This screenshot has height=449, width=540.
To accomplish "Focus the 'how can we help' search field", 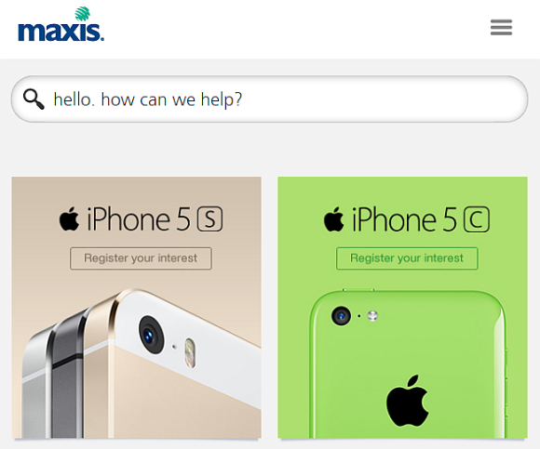I will 269,99.
